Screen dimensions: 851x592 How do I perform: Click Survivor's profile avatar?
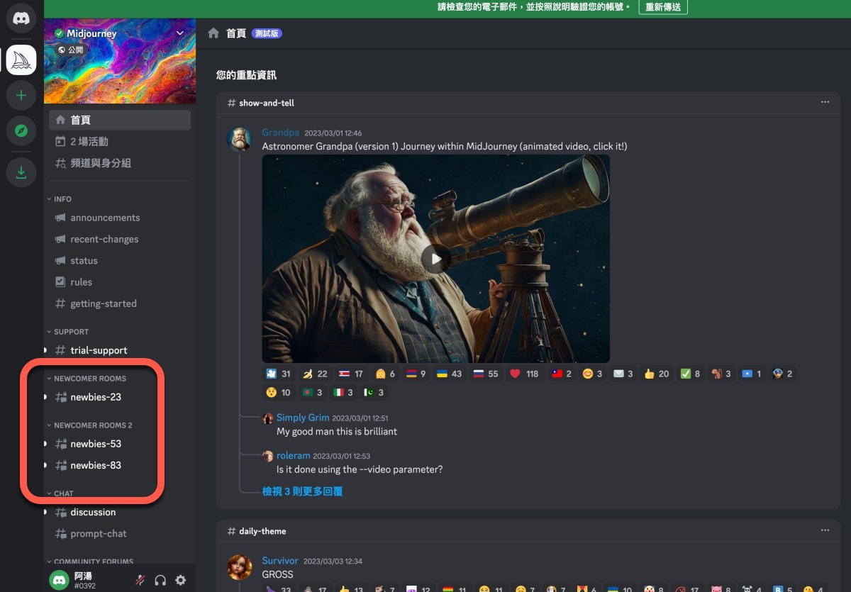tap(240, 567)
